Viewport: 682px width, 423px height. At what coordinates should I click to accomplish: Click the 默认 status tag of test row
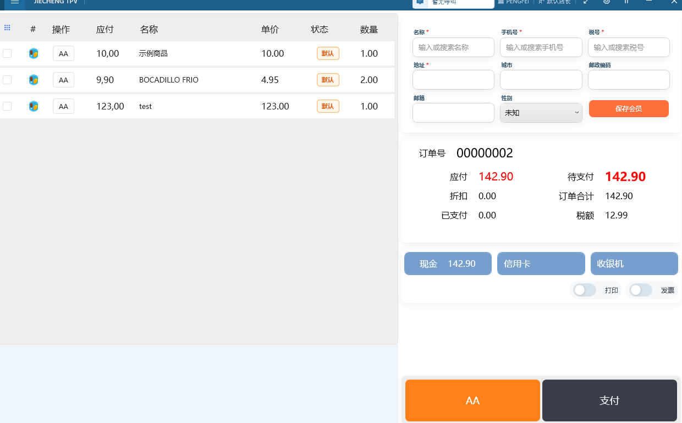(328, 106)
